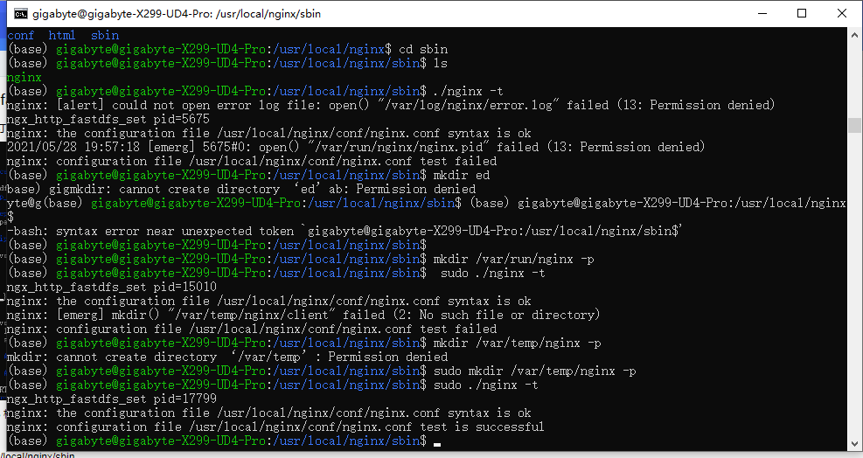The image size is (863, 458).
Task: Click the blue 'conf' directory name
Action: (20, 35)
